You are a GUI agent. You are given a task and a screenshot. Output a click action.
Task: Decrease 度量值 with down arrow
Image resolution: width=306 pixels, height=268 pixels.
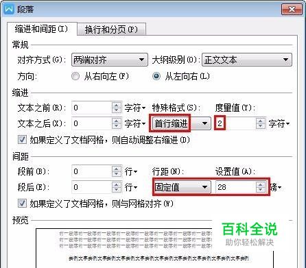(x=261, y=126)
